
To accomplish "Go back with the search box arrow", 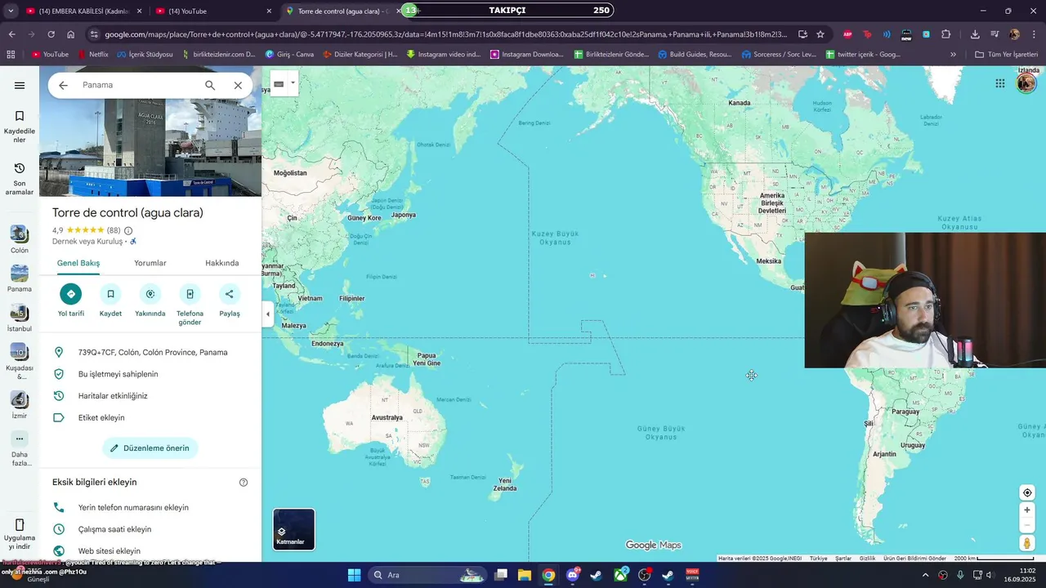I will pyautogui.click(x=63, y=85).
